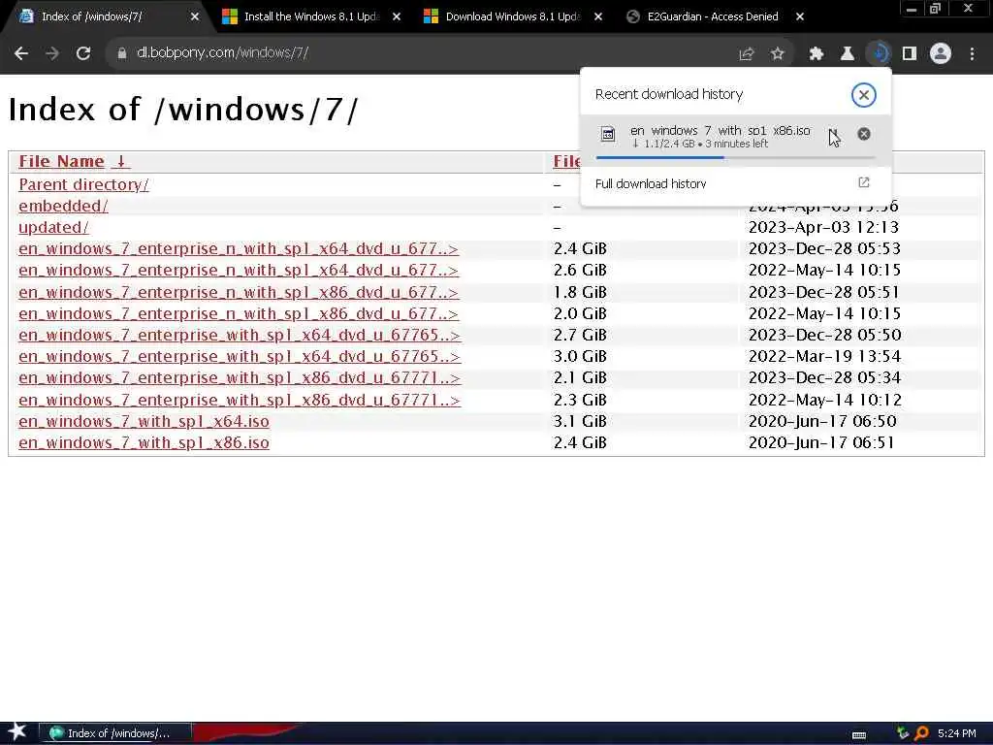Click date 2022-Mar-19 13:54
This screenshot has height=745, width=993.
[824, 357]
